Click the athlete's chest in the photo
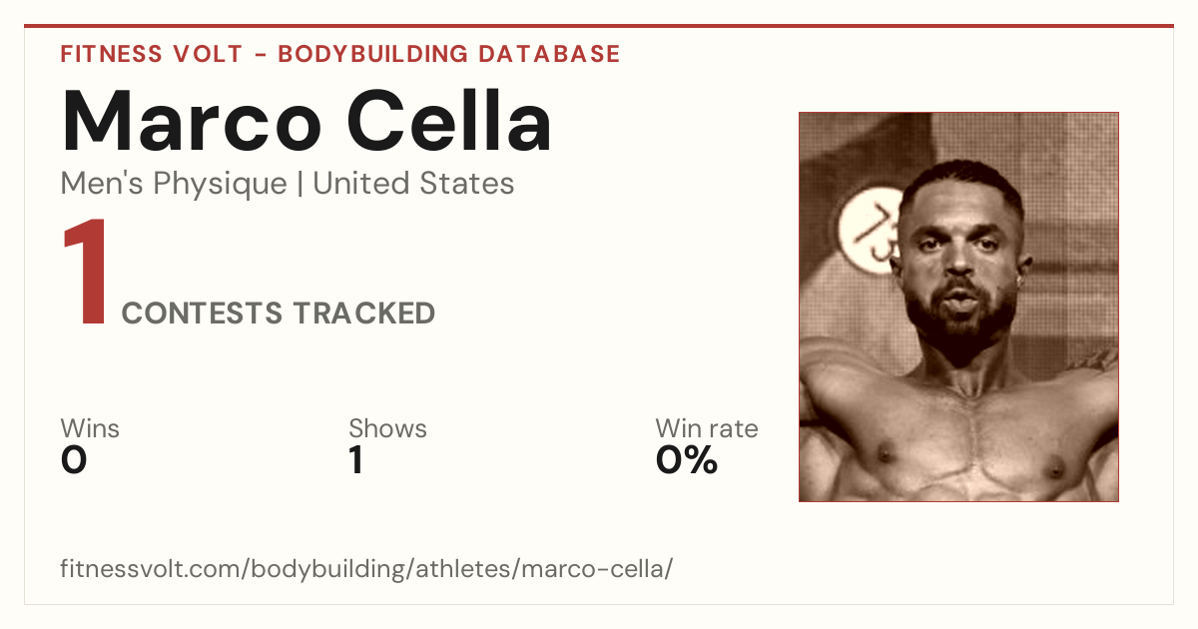This screenshot has width=1198, height=629. pos(963,439)
